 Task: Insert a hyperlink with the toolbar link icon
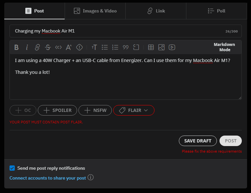tap(37, 47)
